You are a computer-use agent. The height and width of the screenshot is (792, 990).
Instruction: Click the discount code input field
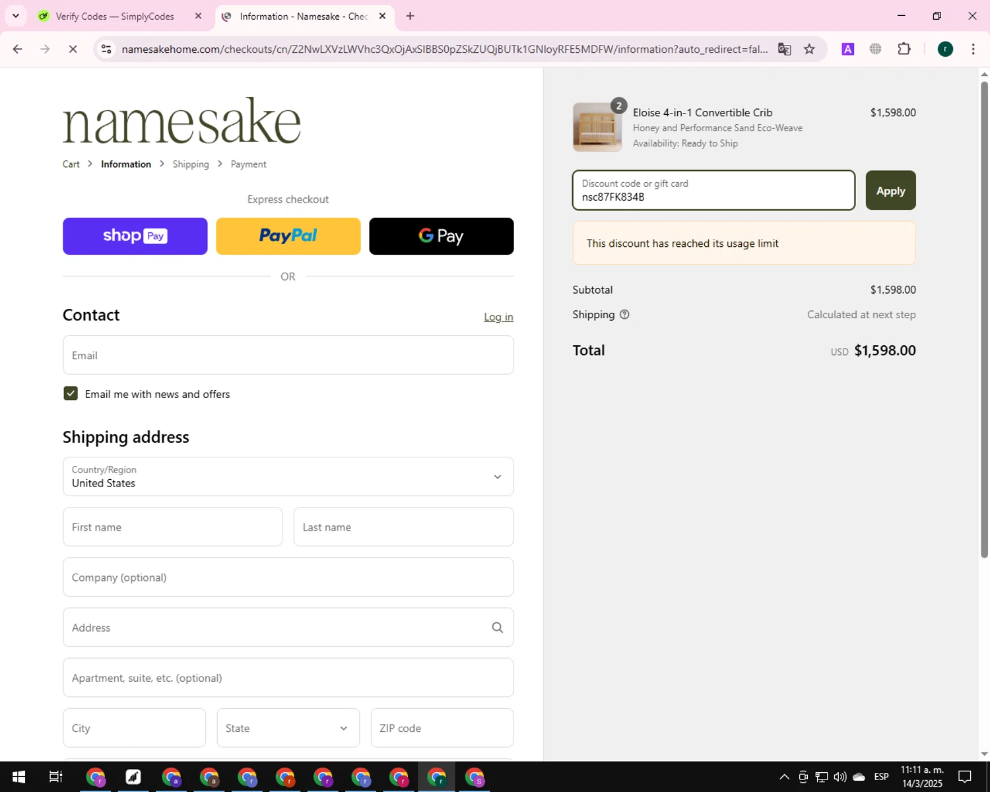coord(713,191)
